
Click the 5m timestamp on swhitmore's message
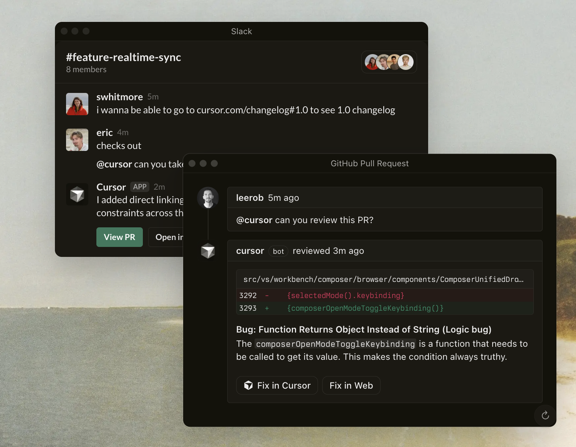click(153, 97)
